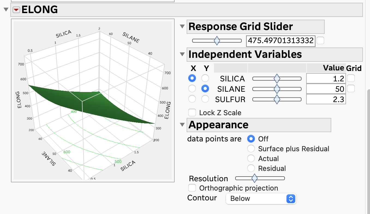Collapse the ELONG outline section
370x214 pixels.
pyautogui.click(x=6, y=10)
